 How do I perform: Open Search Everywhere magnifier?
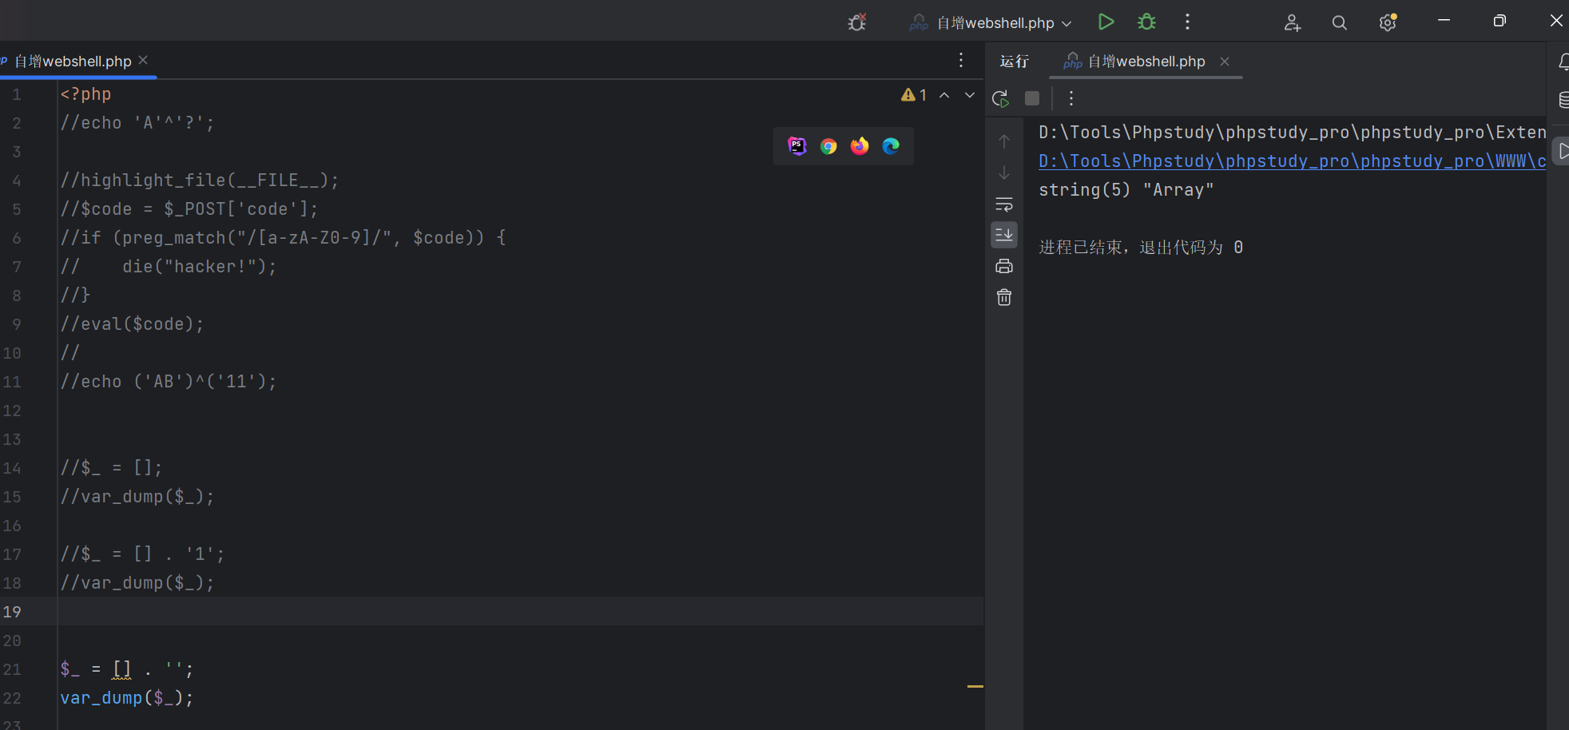1340,22
